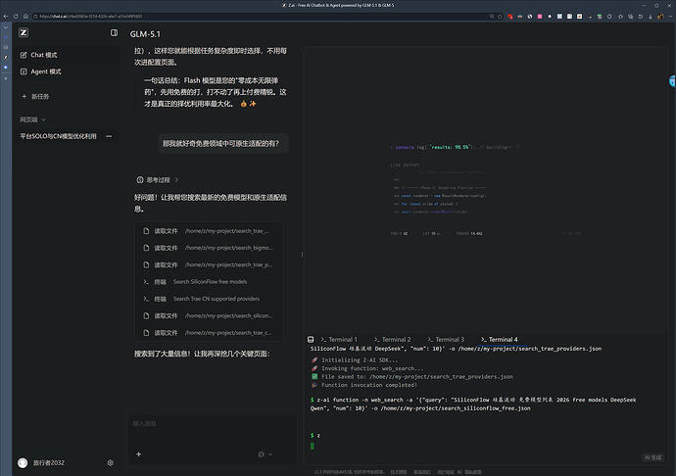Click the plus attach button in input
676x476 pixels.
point(139,454)
